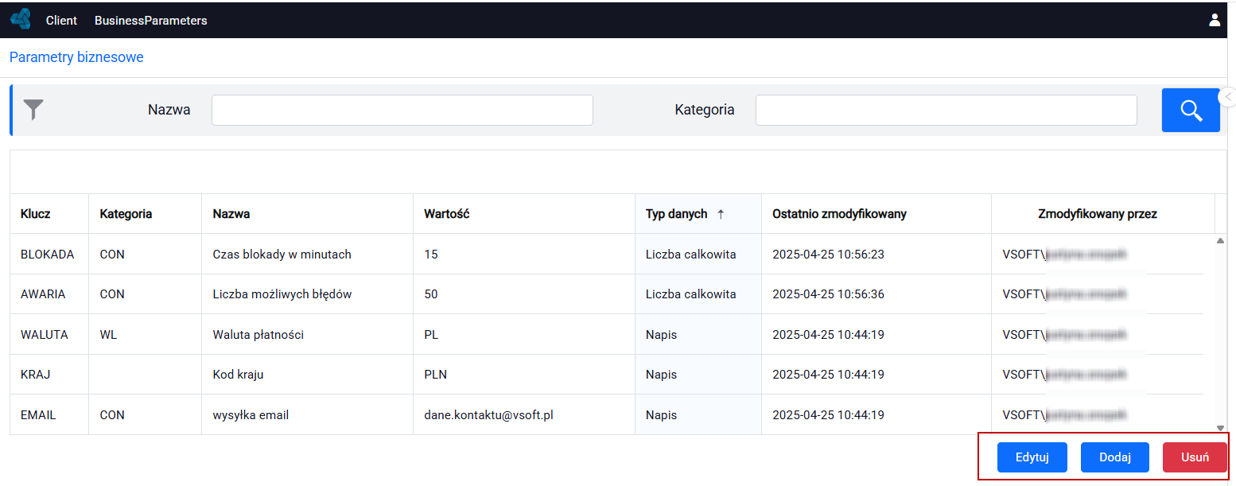
Task: Open the BusinessParameters menu
Action: point(151,21)
